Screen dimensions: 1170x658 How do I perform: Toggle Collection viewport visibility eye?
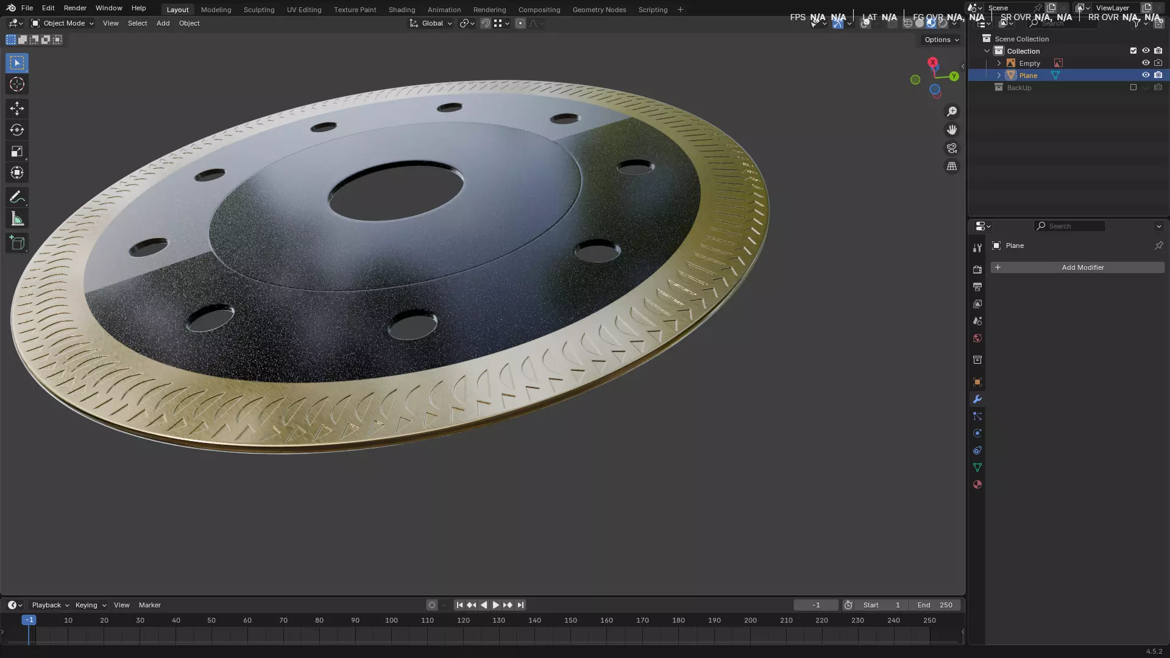(1146, 51)
